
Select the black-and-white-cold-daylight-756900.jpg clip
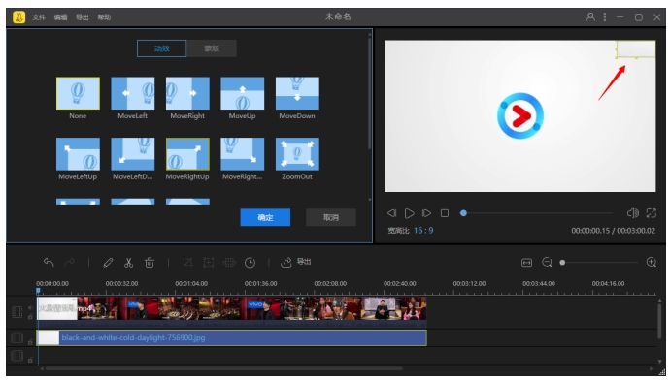[x=232, y=338]
